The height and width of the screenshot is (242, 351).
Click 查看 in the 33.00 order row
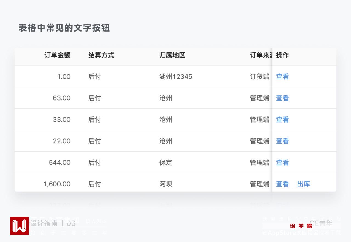tap(282, 119)
